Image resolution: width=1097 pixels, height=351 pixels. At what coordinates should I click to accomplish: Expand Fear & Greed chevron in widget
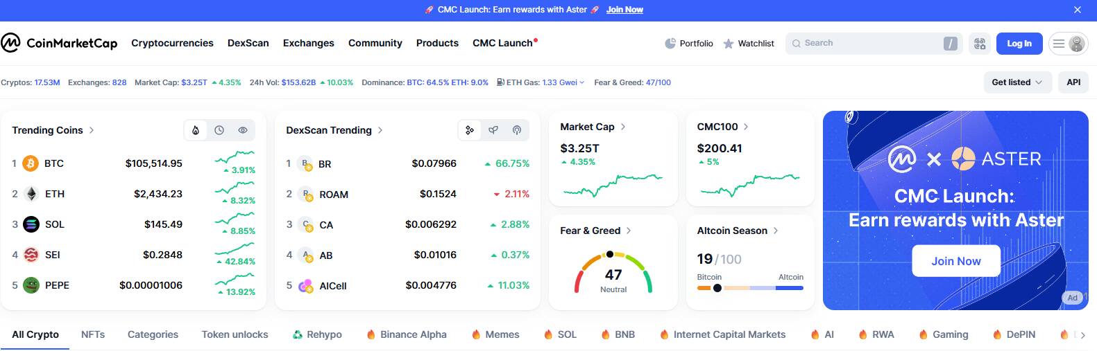629,231
